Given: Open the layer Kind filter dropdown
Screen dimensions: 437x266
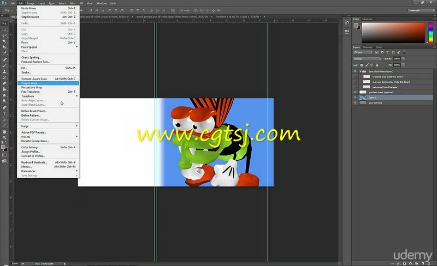Looking at the screenshot, I should click(x=363, y=52).
